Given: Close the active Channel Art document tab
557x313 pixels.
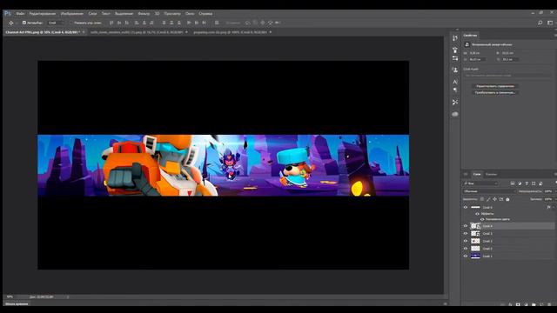Looking at the screenshot, I should (84, 32).
